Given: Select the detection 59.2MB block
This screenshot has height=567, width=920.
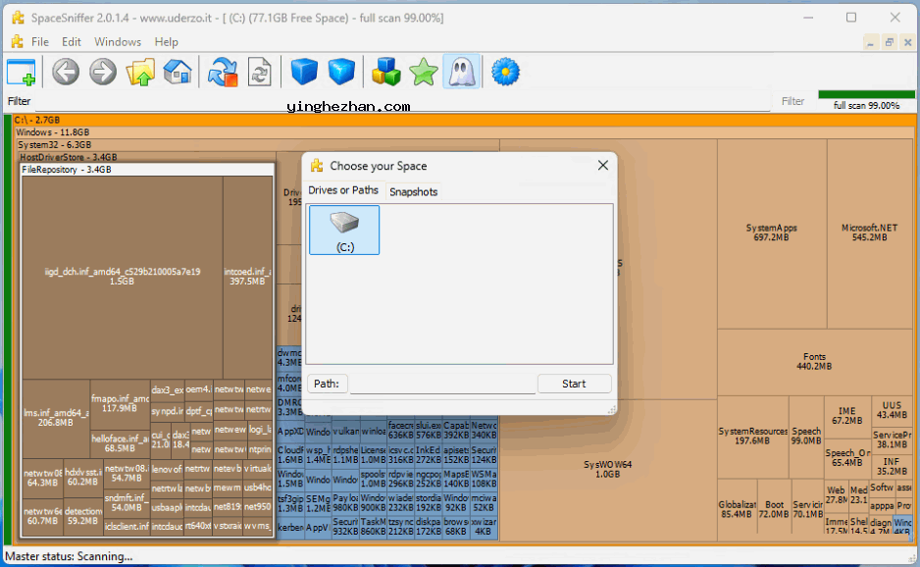Looking at the screenshot, I should (x=82, y=516).
